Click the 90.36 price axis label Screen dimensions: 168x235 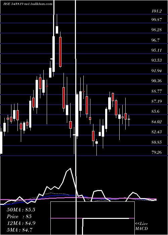[157, 81]
